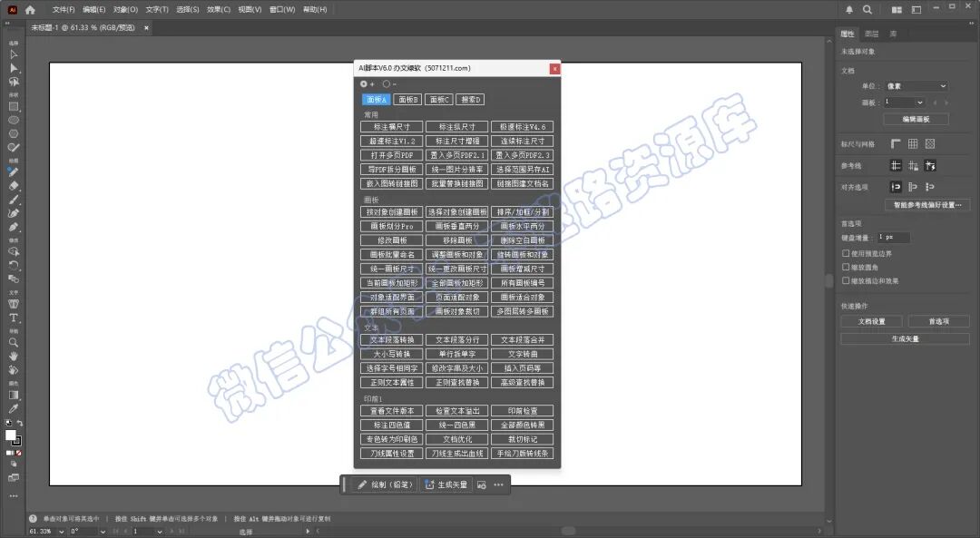Click the 文本段落合并 script button
The width and height of the screenshot is (980, 538).
[x=523, y=340]
